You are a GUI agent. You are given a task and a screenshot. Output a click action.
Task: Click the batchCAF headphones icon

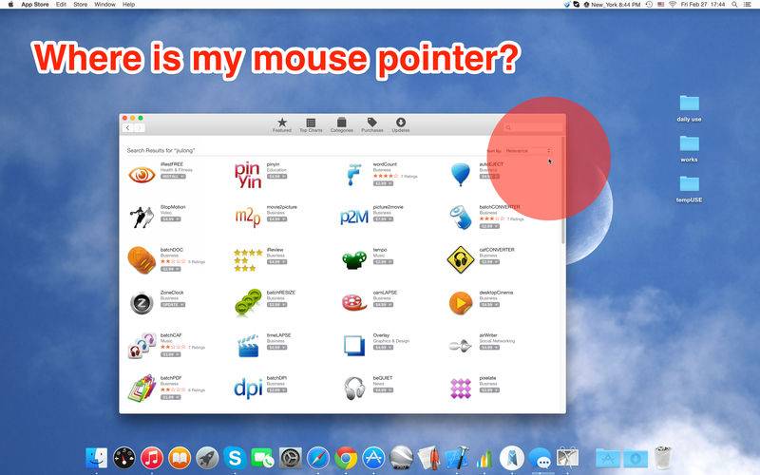[142, 345]
